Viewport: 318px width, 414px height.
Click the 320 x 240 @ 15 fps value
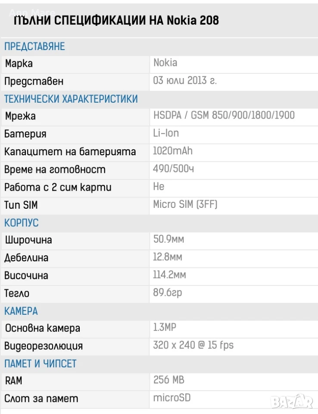[x=193, y=345]
